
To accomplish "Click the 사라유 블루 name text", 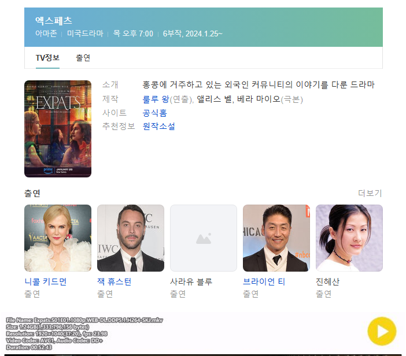I will point(191,282).
